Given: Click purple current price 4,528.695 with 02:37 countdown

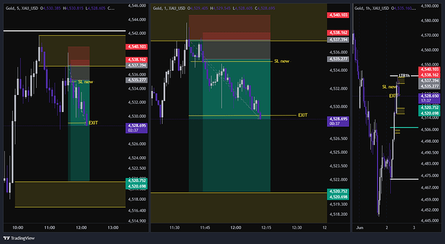Looking at the screenshot, I should coord(137,128).
